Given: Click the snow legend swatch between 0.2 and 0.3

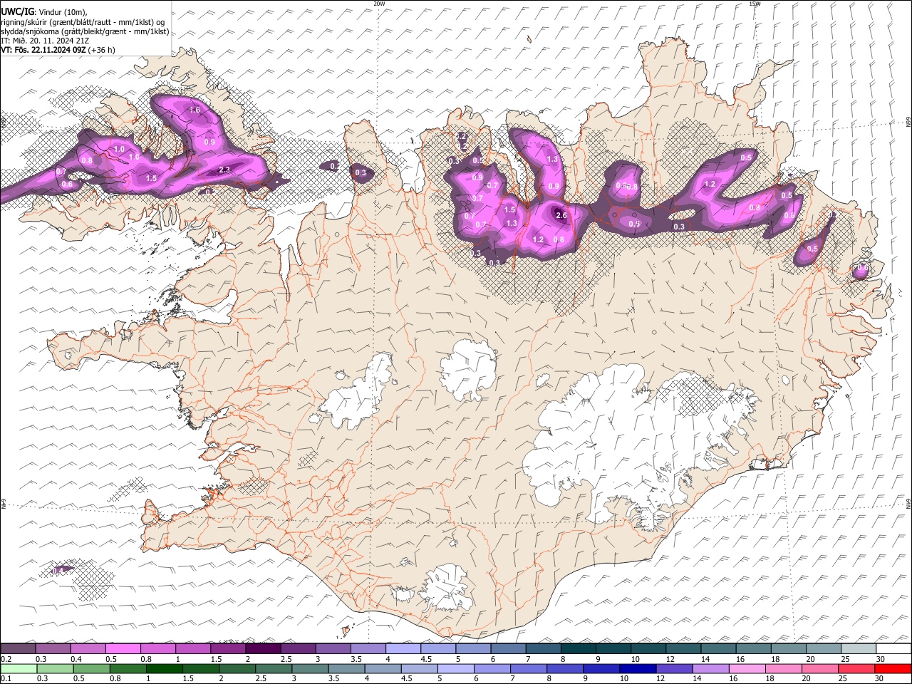Looking at the screenshot, I should coord(18,649).
